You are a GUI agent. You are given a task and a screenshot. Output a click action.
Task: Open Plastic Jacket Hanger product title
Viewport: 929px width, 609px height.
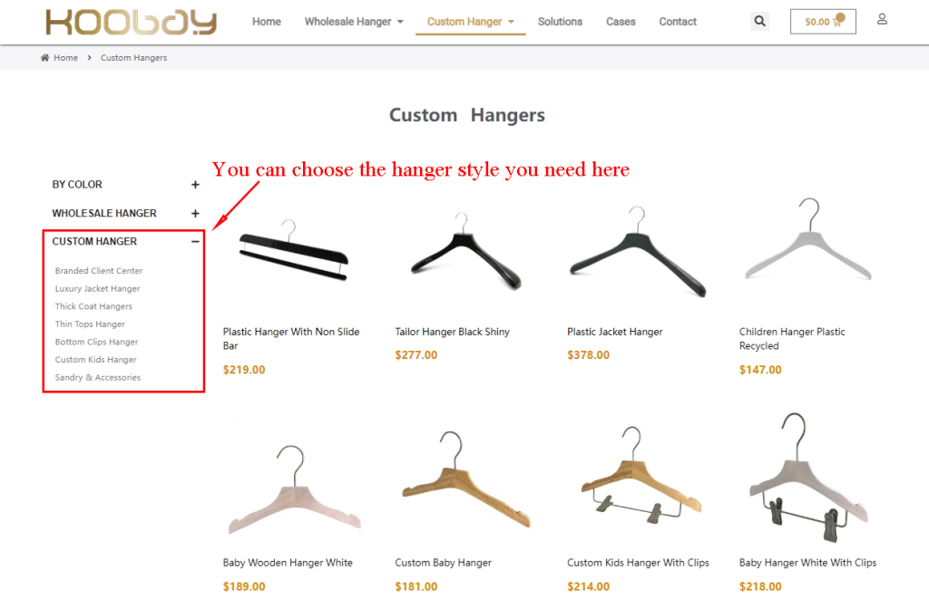coord(615,332)
